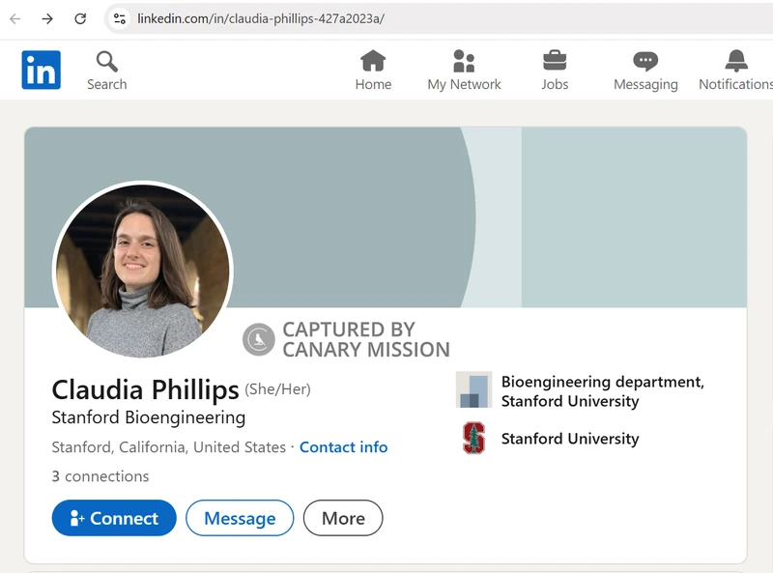The height and width of the screenshot is (573, 773).
Task: Click the Stanford Bioengineering headline text
Action: pos(149,417)
